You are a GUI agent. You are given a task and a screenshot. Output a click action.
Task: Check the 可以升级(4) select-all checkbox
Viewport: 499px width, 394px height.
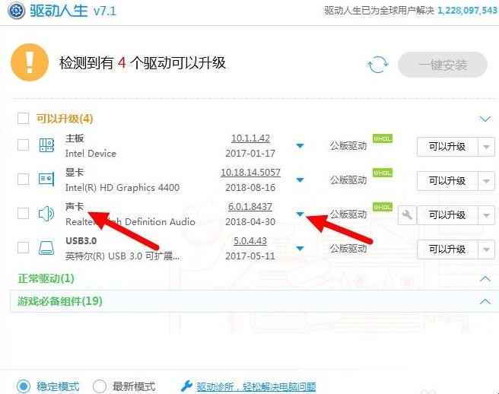tap(24, 118)
